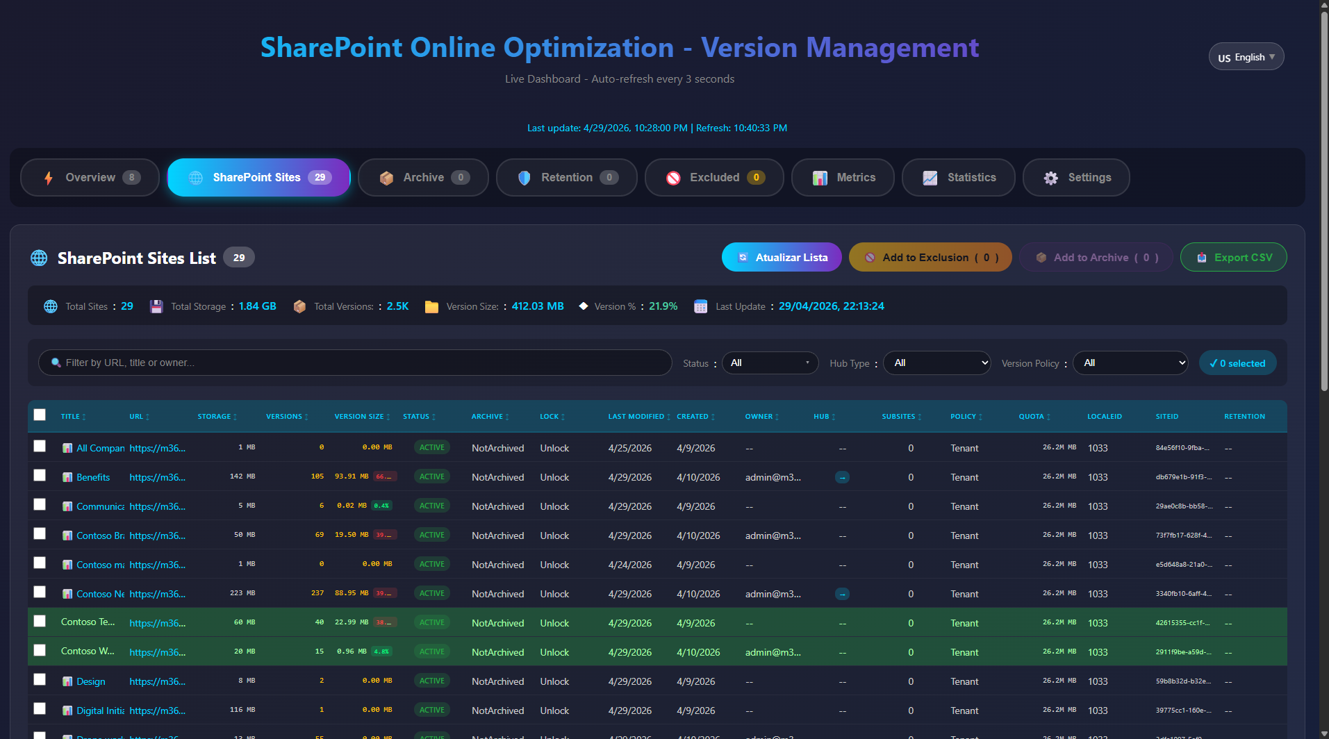Click the Export CSV button
Viewport: 1329px width, 739px height.
pyautogui.click(x=1233, y=257)
